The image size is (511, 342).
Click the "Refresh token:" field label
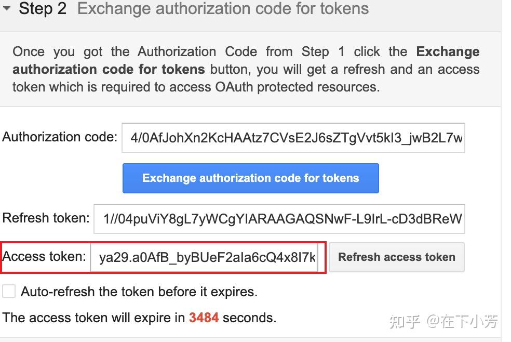click(46, 218)
